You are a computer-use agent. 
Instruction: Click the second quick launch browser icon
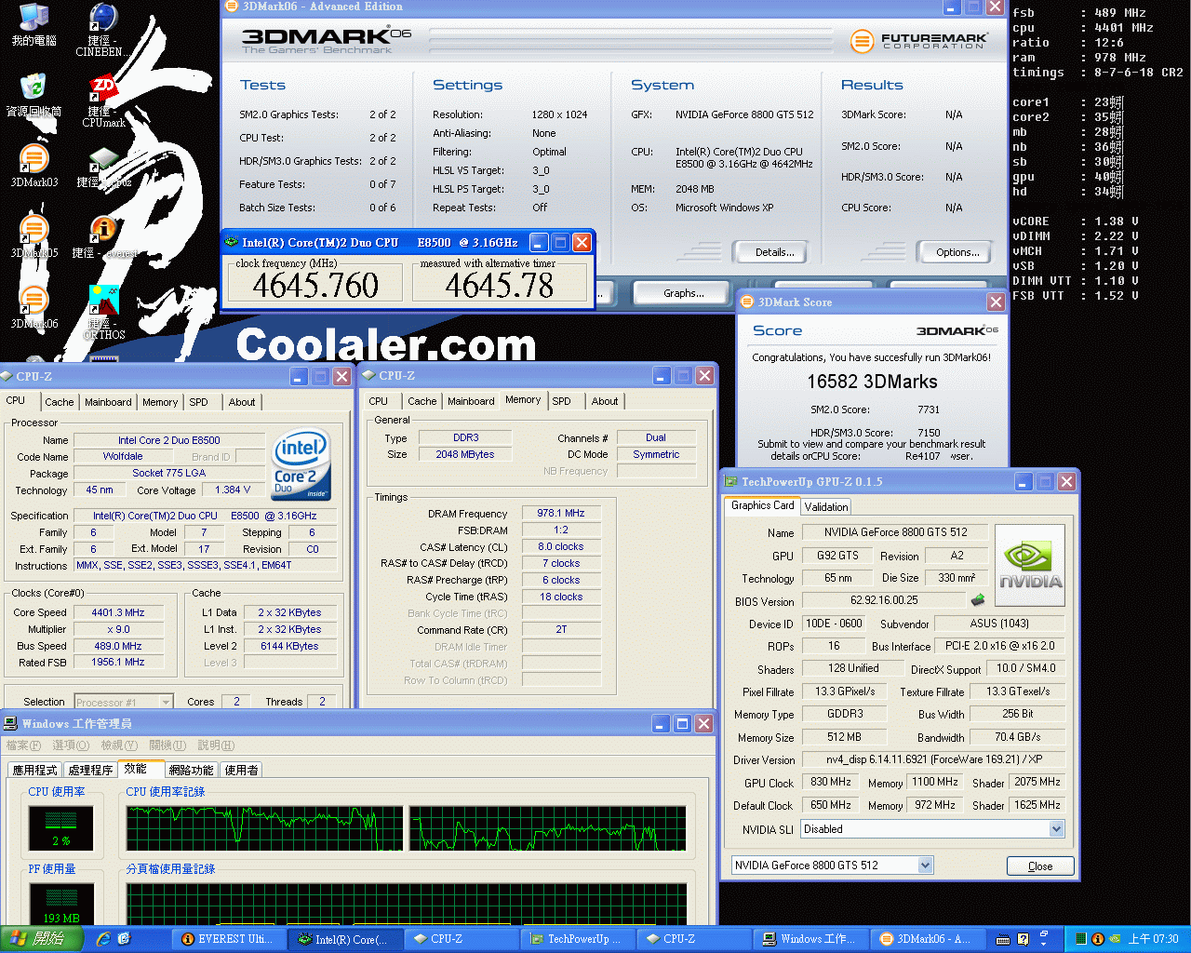click(x=124, y=939)
